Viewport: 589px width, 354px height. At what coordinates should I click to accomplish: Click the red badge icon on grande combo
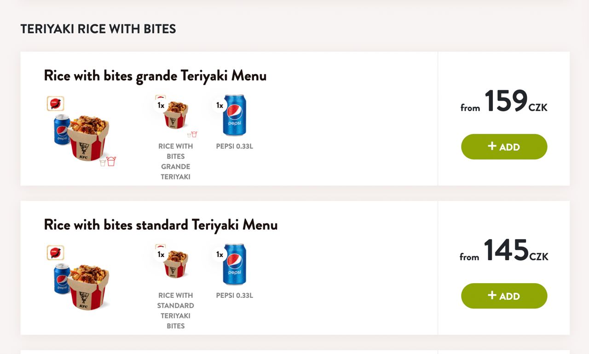click(x=55, y=103)
